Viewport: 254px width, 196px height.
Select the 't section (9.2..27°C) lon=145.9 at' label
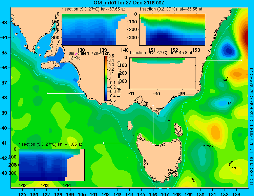coord(161,53)
